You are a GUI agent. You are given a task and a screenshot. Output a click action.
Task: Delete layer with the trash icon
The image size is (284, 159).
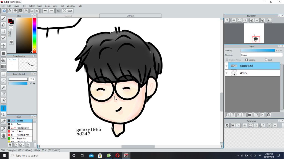tap(268, 115)
